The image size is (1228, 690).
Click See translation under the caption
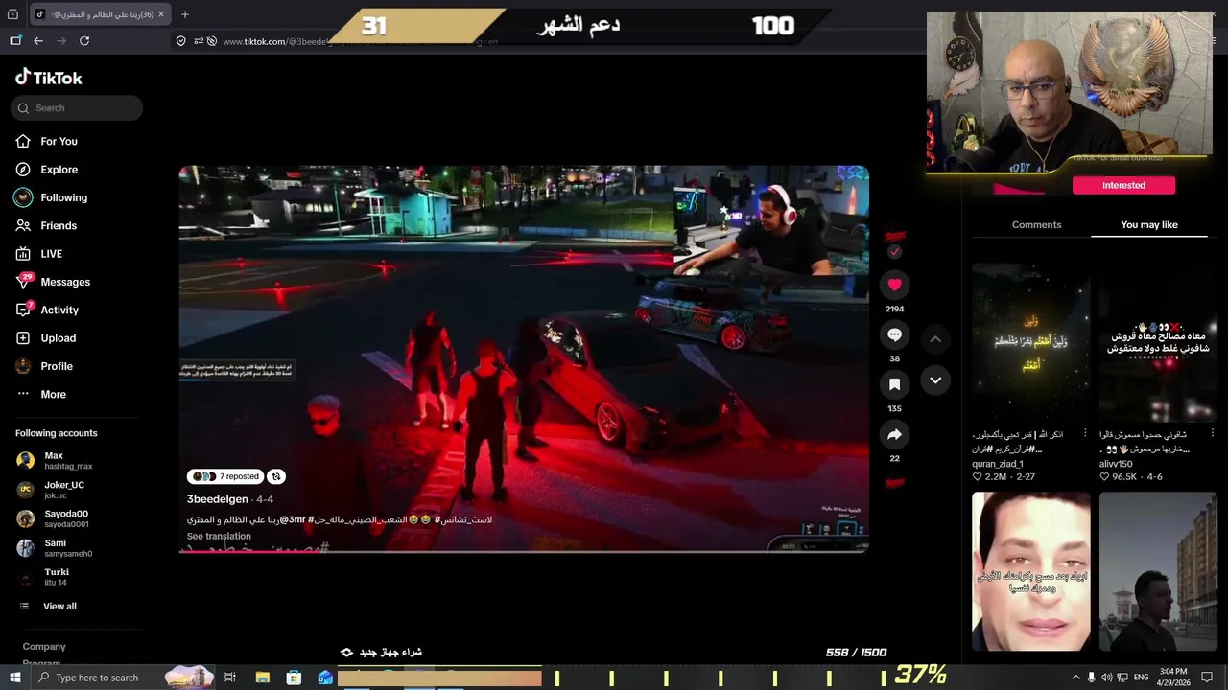coord(219,537)
